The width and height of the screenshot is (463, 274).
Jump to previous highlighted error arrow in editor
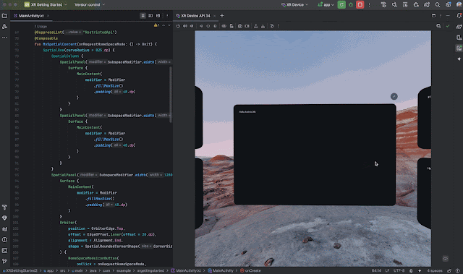coord(163,25)
